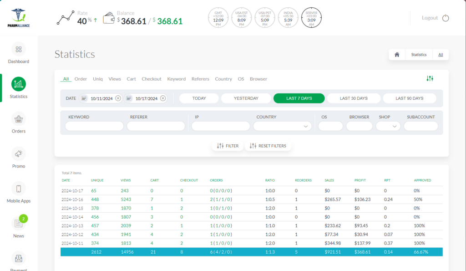Sort by the UNIQUE column header
Viewport: 466px width, 271px height.
click(97, 180)
